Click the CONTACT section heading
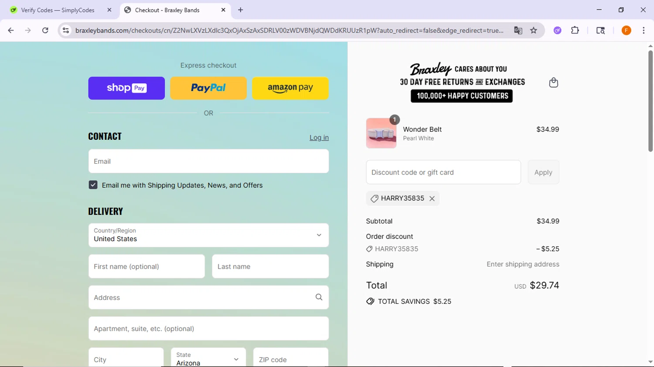 (x=105, y=136)
